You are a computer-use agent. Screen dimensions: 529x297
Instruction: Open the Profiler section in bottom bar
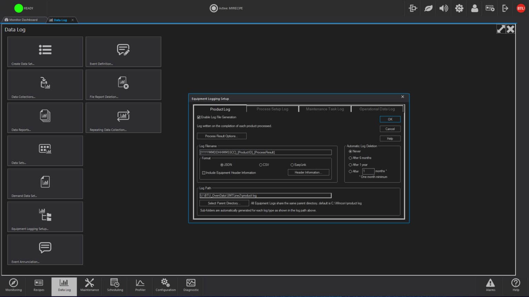(x=140, y=285)
